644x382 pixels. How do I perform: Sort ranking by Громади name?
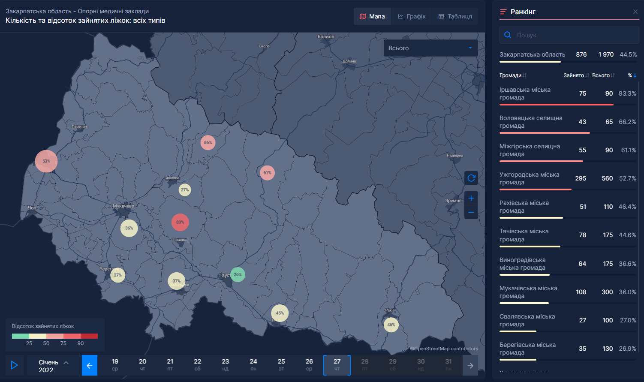(513, 75)
